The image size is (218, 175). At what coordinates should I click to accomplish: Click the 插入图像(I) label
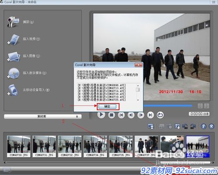31,56
